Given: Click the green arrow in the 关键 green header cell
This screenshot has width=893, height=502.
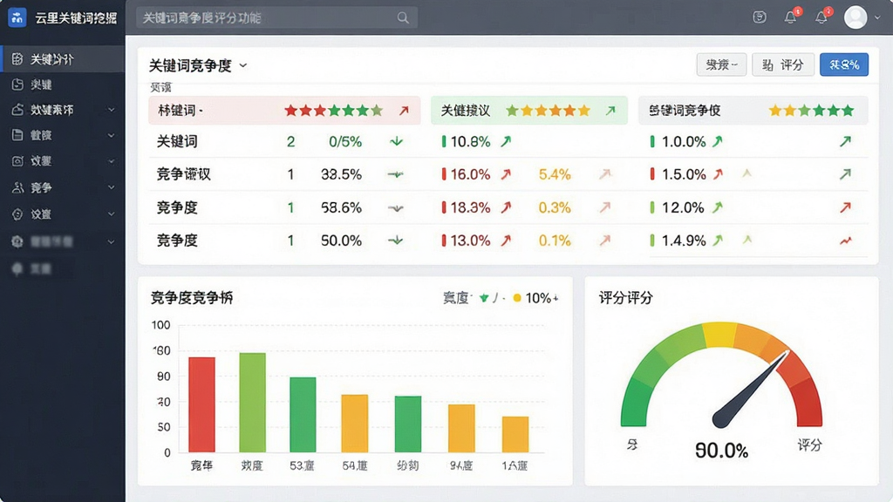Looking at the screenshot, I should tap(610, 111).
